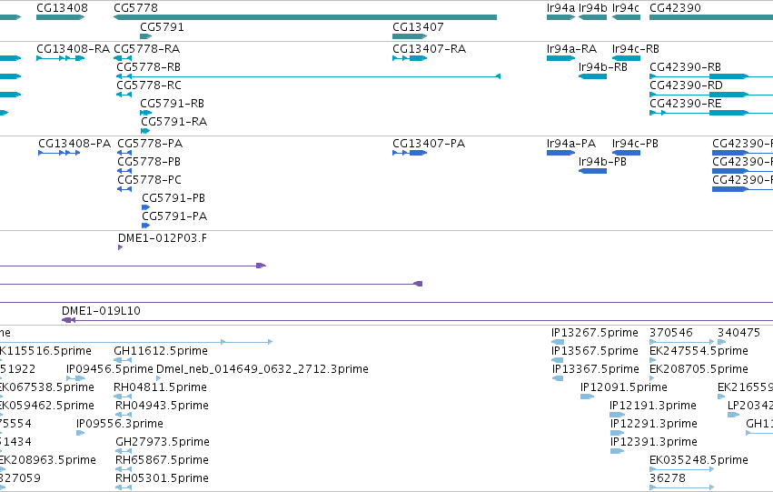This screenshot has height=492, width=773.
Task: Select the IP12391.3prime EST
Action: pos(617,452)
